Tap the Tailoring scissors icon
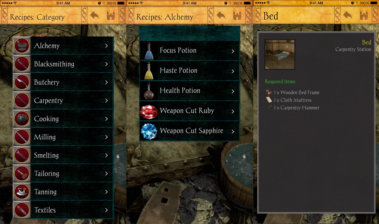The height and width of the screenshot is (224, 379). click(22, 173)
